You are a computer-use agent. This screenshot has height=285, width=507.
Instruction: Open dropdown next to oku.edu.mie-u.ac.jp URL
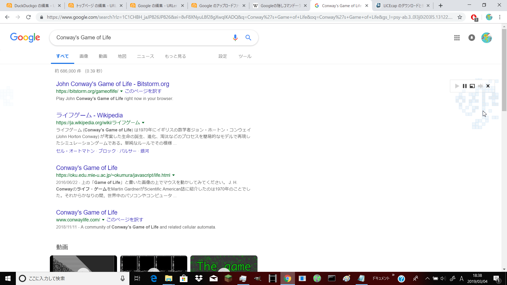click(173, 175)
